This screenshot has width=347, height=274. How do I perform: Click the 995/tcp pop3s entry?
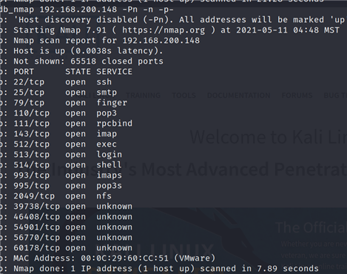coord(68,186)
